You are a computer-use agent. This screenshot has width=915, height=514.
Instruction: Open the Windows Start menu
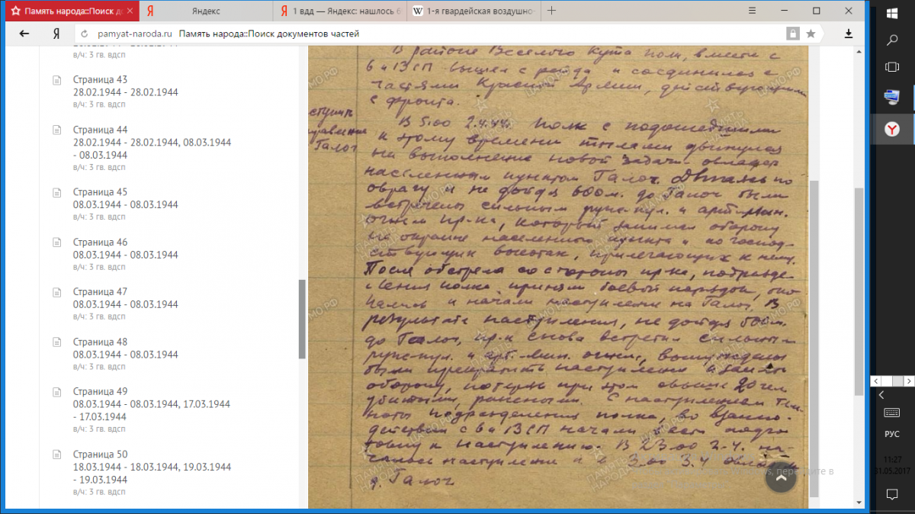coord(892,14)
